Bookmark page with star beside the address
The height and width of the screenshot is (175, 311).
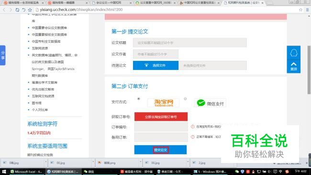(x=30, y=10)
